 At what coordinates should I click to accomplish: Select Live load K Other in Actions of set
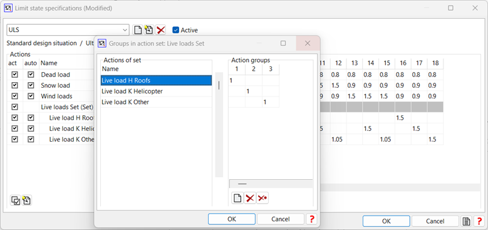click(x=156, y=102)
